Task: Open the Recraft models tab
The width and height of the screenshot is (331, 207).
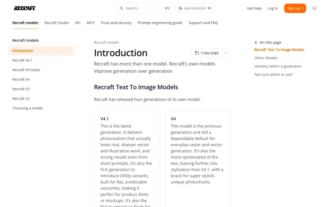Action: pyautogui.click(x=25, y=23)
